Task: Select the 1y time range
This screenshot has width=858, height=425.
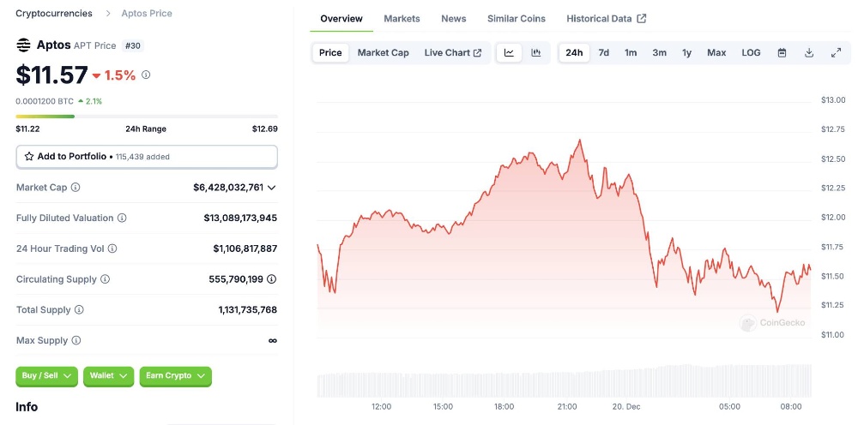Action: [x=686, y=53]
